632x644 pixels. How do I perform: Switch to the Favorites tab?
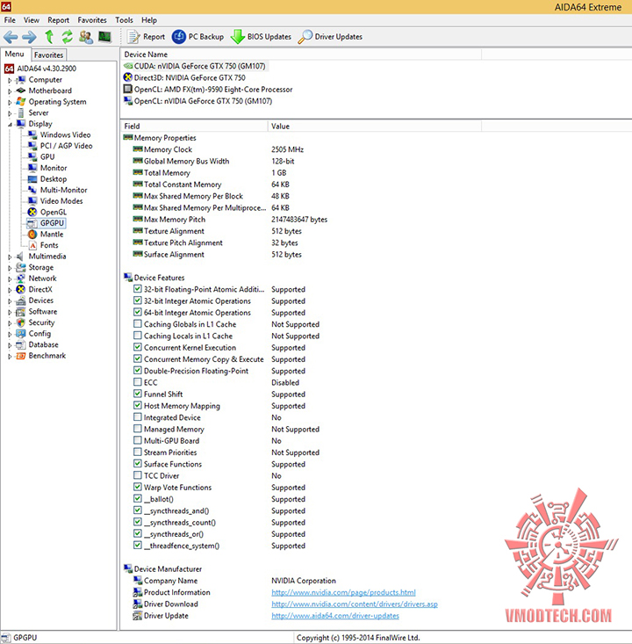coord(48,55)
